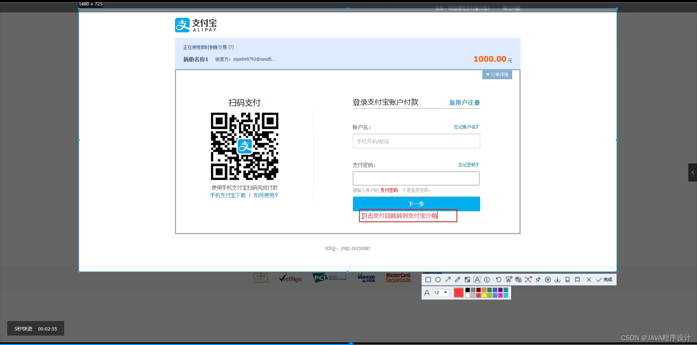
Task: Click the MasterCard SecureCode logo
Action: click(x=399, y=278)
